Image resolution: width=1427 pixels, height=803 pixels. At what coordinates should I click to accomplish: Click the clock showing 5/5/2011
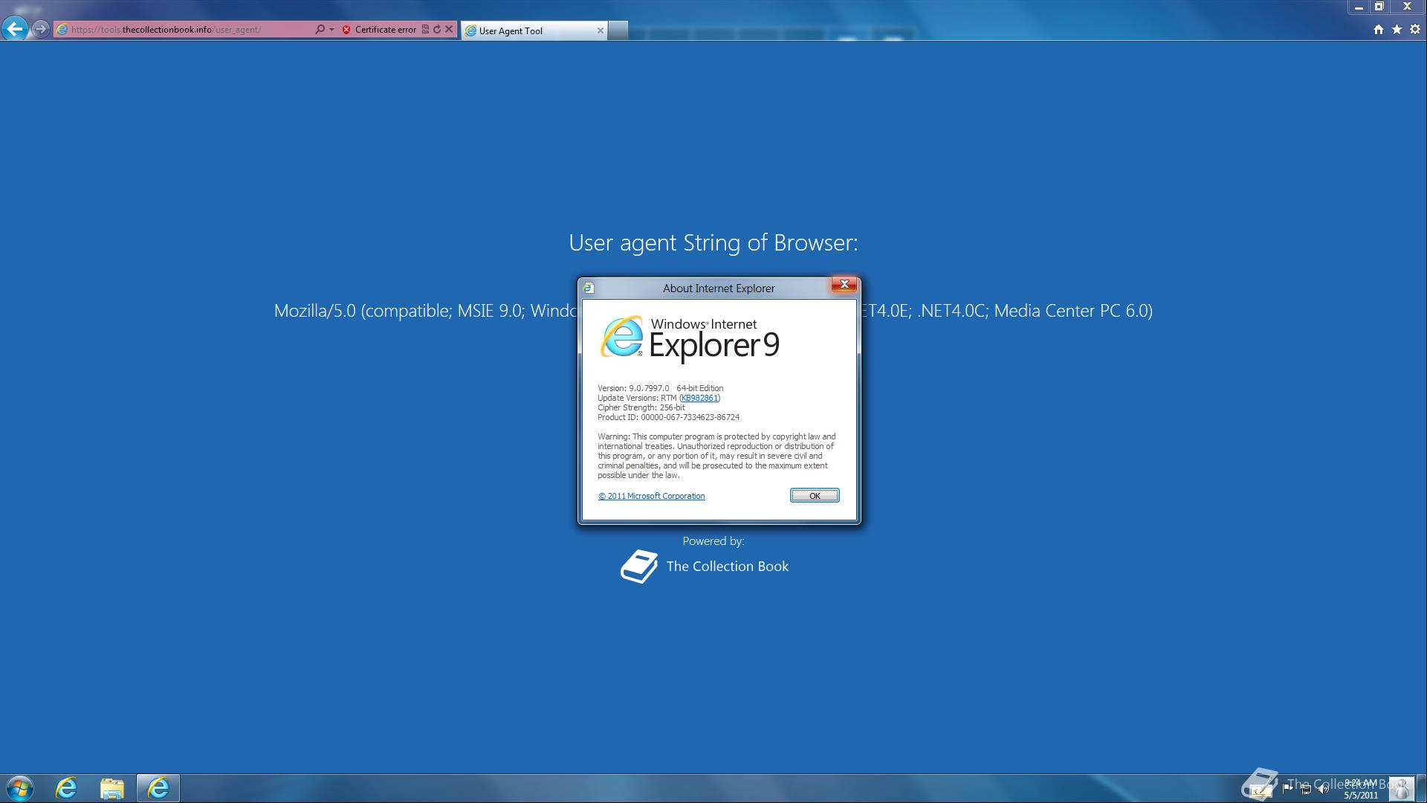(x=1361, y=789)
